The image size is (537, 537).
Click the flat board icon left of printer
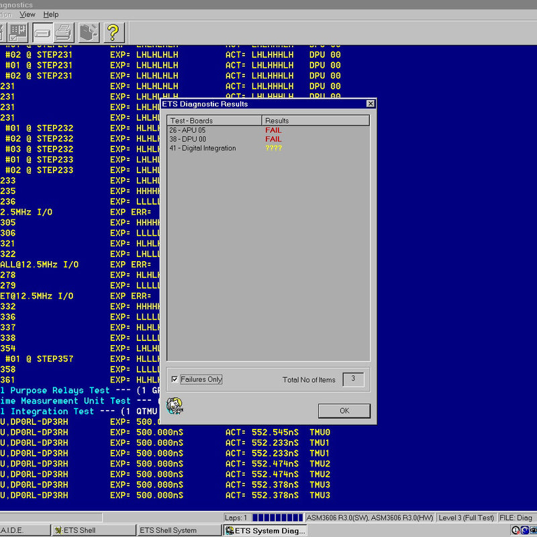coord(42,32)
